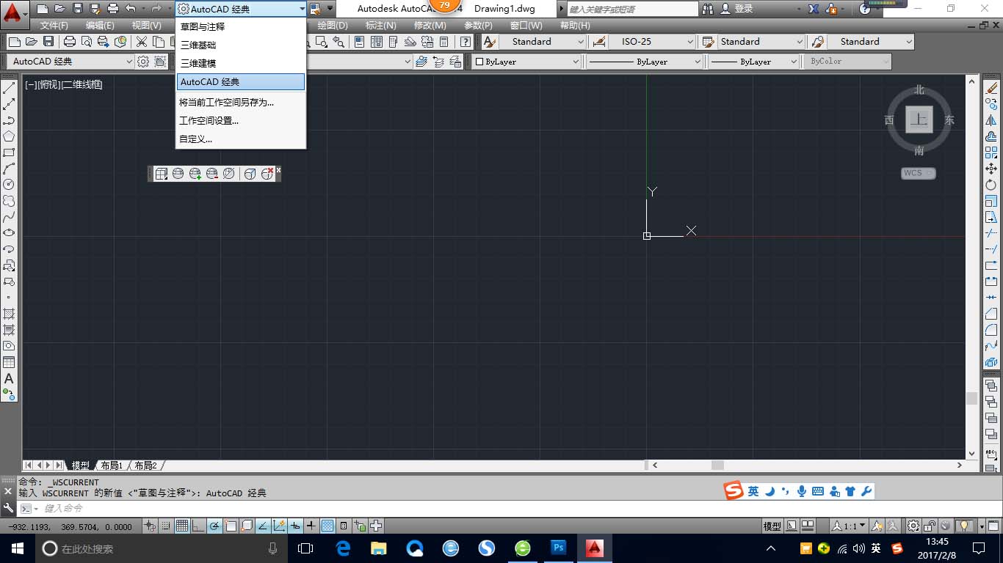
Task: Select the Polygon drawing tool
Action: [x=10, y=136]
